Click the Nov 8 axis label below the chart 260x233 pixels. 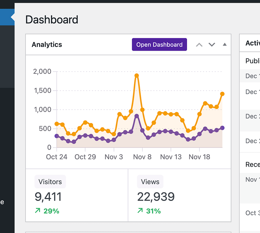pos(142,157)
